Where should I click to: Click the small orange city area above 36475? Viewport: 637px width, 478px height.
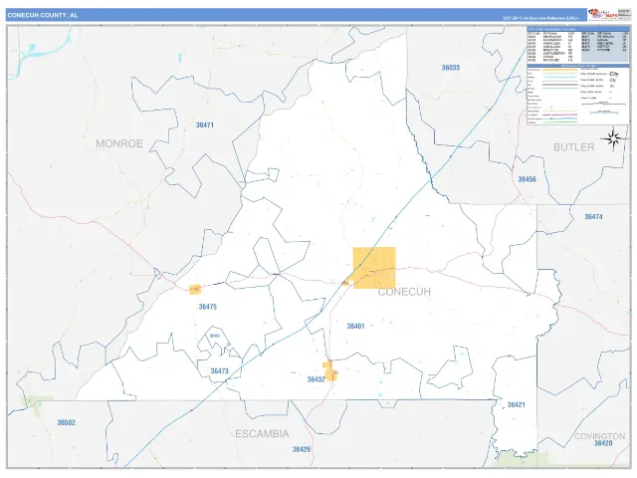tap(195, 290)
